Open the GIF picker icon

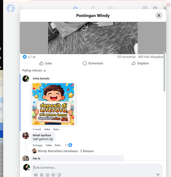pyautogui.click(x=53, y=175)
